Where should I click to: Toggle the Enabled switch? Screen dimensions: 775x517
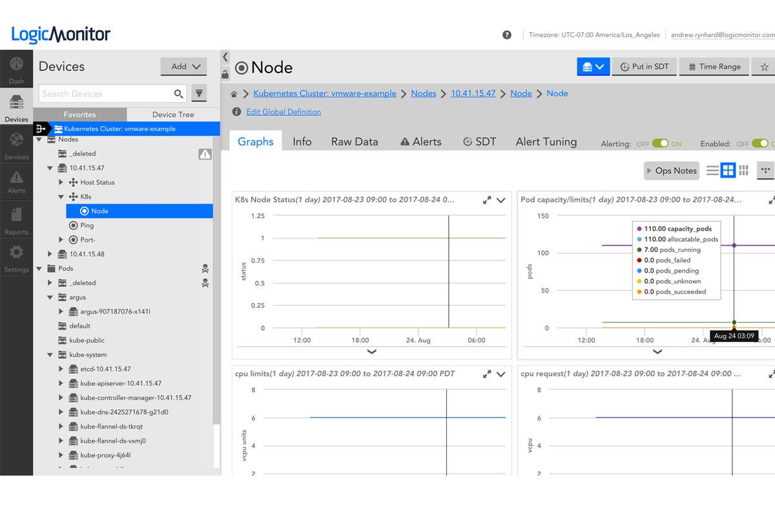tap(760, 143)
